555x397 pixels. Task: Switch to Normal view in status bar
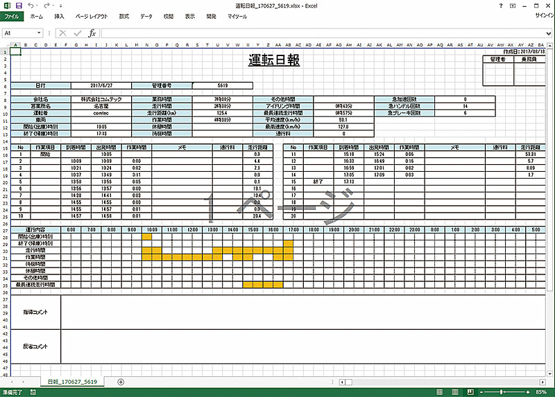tap(439, 392)
